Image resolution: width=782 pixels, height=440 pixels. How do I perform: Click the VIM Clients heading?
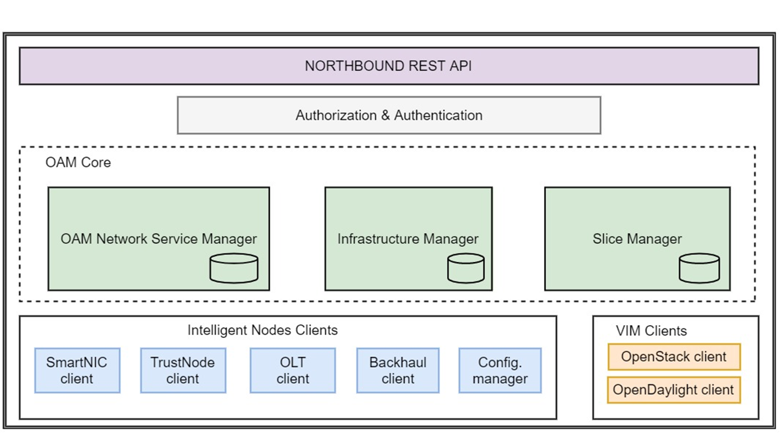click(x=651, y=331)
